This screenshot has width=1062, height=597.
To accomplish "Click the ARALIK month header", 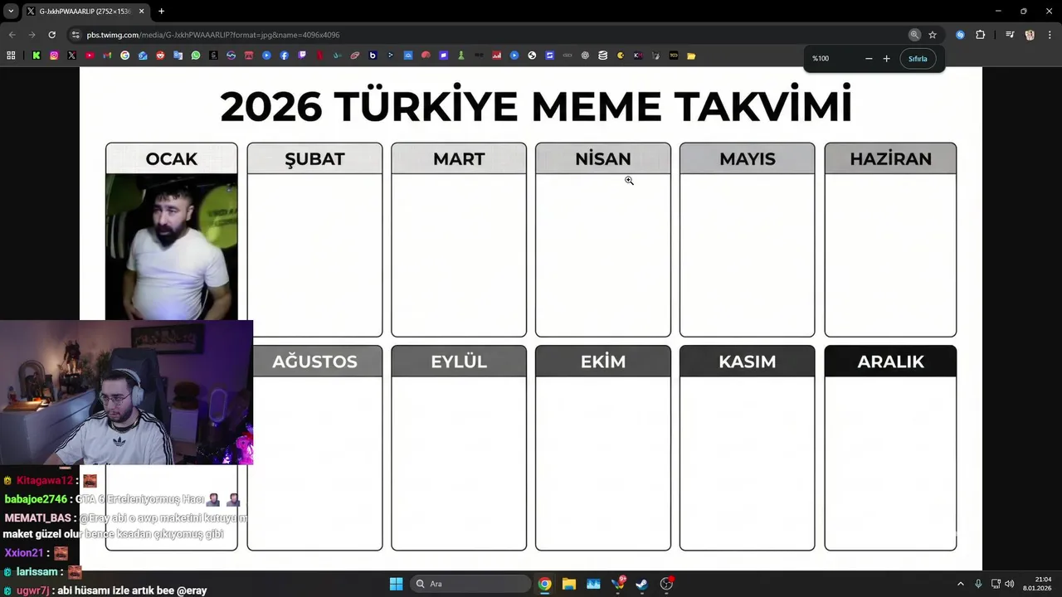I will pos(890,362).
